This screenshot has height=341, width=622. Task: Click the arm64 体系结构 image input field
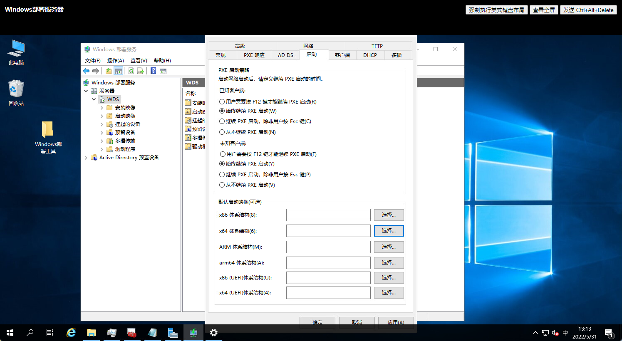click(x=328, y=263)
